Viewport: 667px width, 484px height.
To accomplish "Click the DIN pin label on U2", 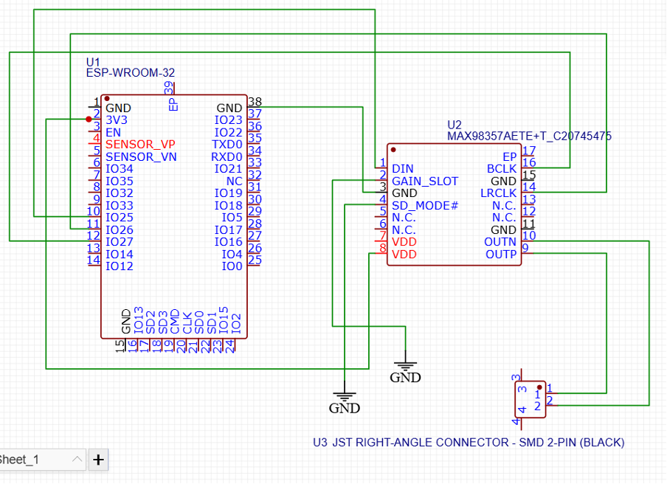I will coord(403,169).
